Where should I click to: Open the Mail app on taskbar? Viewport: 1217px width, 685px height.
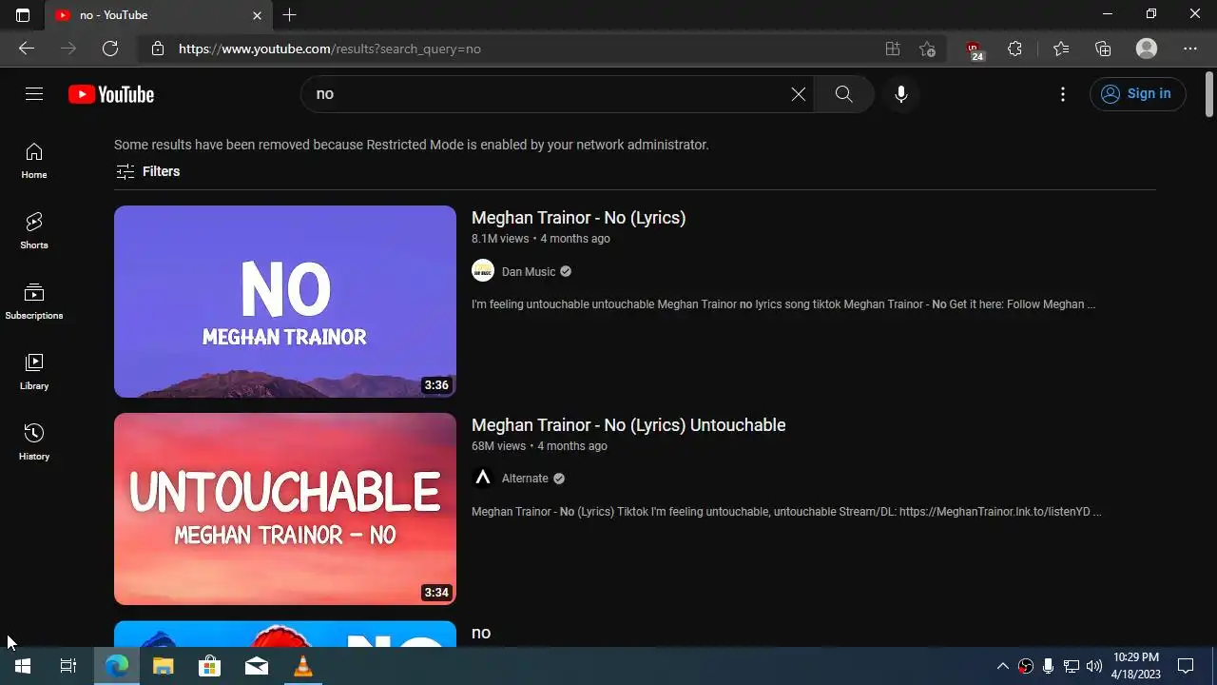click(257, 666)
